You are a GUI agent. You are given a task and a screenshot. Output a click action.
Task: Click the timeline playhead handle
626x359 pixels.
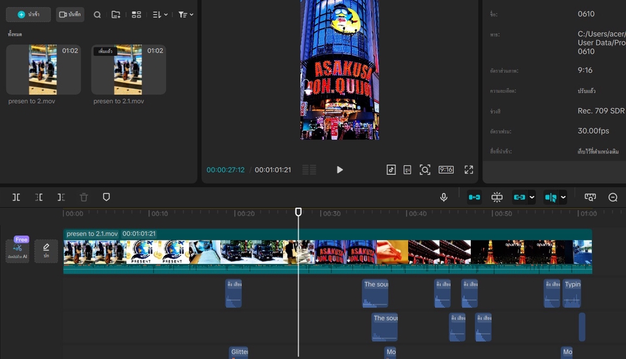[298, 212]
